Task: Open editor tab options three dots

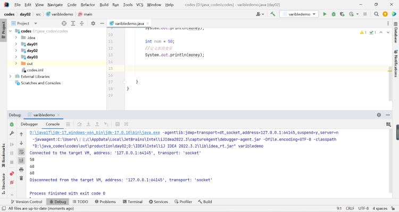Action: 388,23
